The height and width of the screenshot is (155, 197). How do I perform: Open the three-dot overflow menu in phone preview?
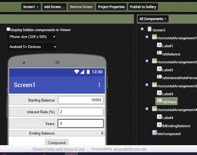(99, 85)
